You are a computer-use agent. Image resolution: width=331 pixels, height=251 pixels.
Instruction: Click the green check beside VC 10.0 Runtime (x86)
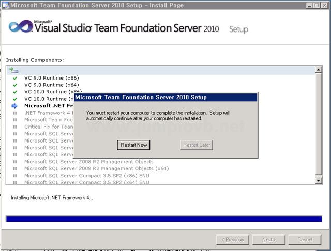15,92
